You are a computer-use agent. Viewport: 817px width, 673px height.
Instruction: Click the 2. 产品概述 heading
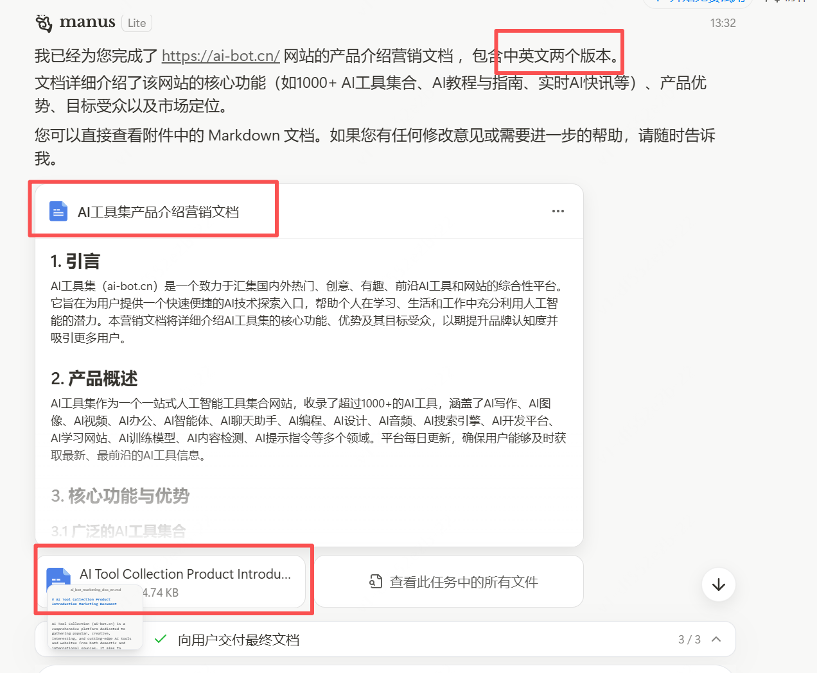click(94, 379)
